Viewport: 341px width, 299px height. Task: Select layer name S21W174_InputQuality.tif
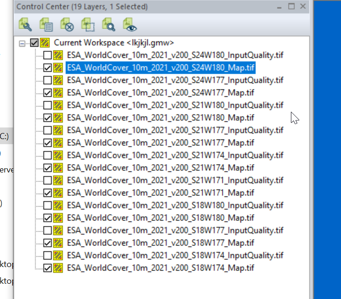coord(175,155)
